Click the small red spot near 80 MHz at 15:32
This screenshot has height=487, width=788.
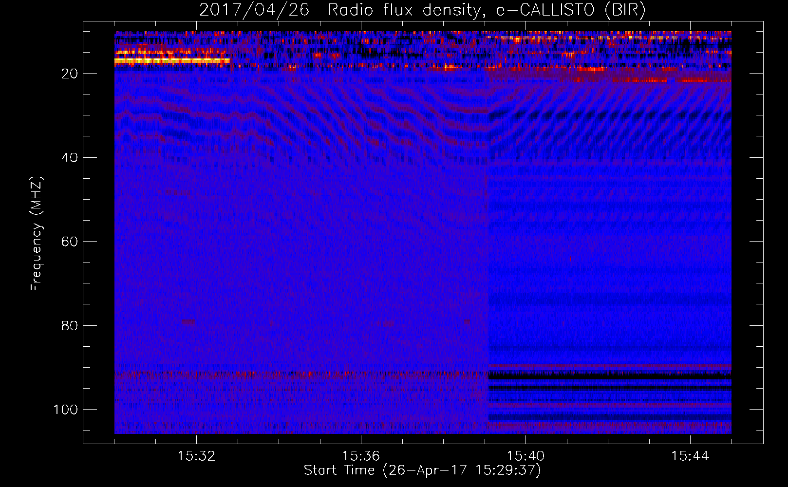pos(188,321)
